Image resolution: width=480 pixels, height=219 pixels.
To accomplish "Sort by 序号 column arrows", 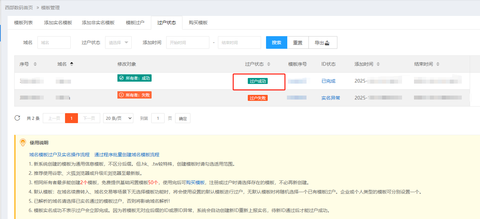I will point(35,64).
